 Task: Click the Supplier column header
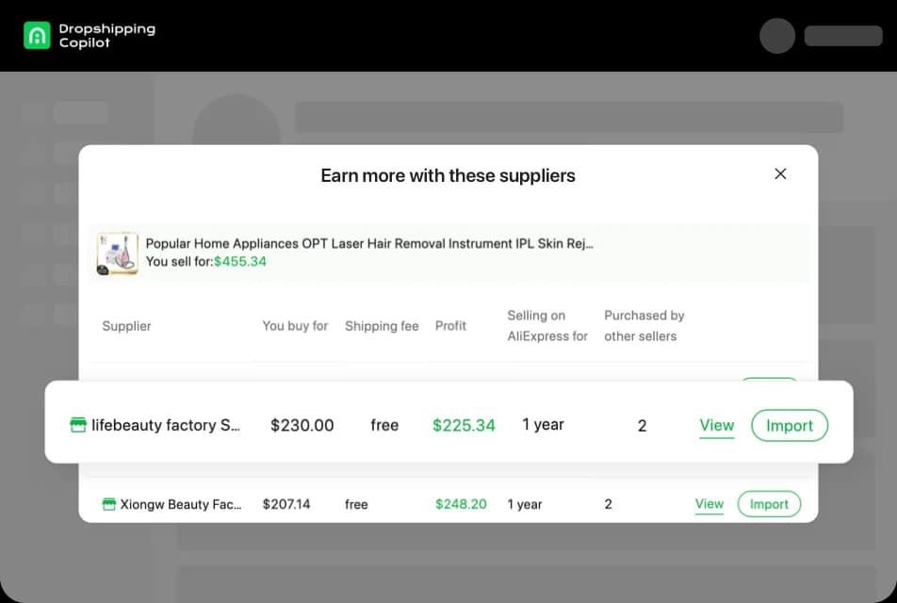point(126,326)
